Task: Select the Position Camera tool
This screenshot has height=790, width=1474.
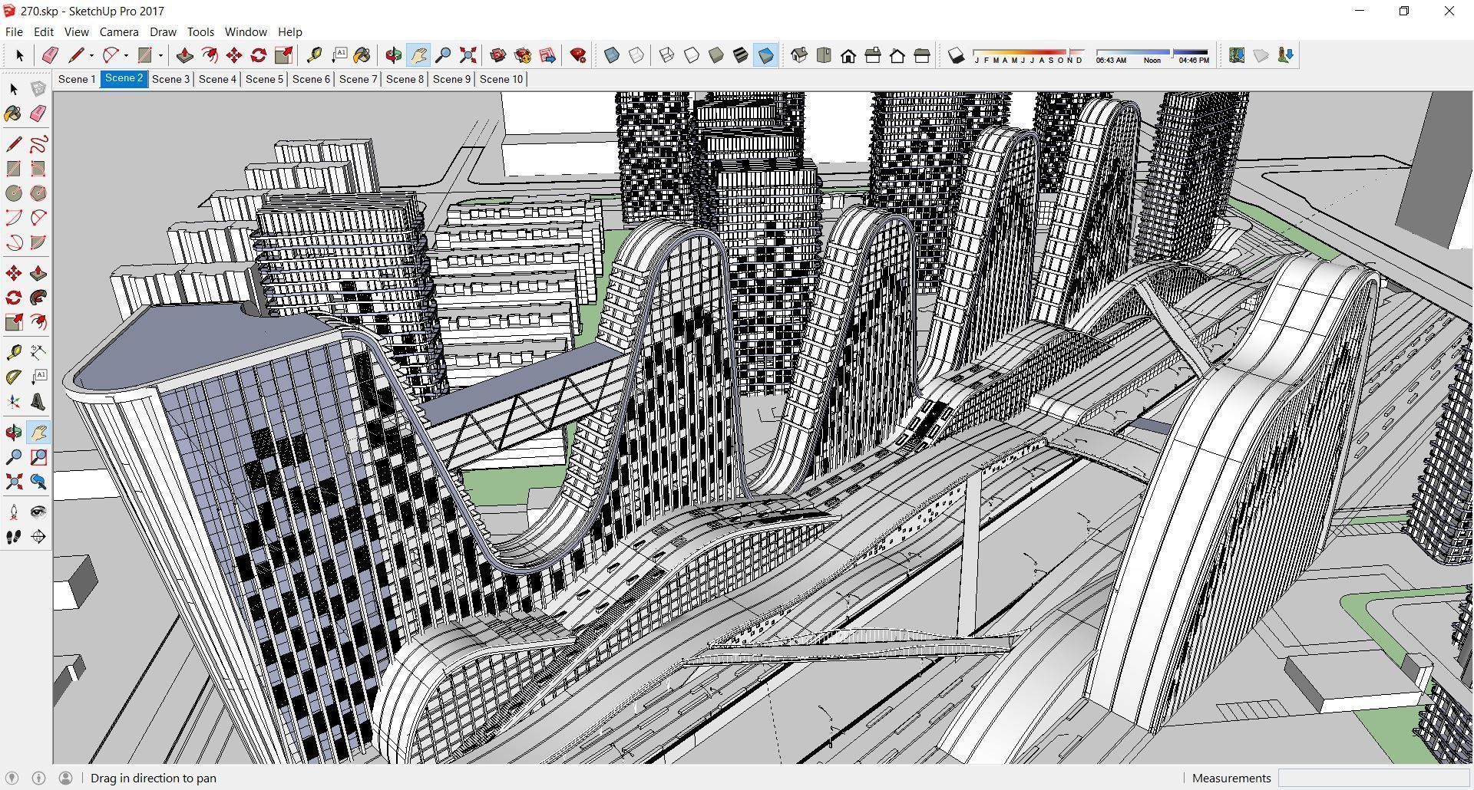Action: pos(14,512)
